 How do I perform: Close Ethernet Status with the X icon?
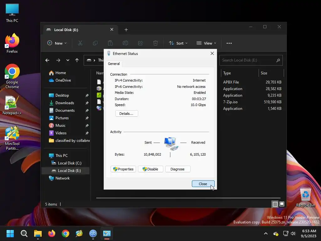pyautogui.click(x=212, y=53)
